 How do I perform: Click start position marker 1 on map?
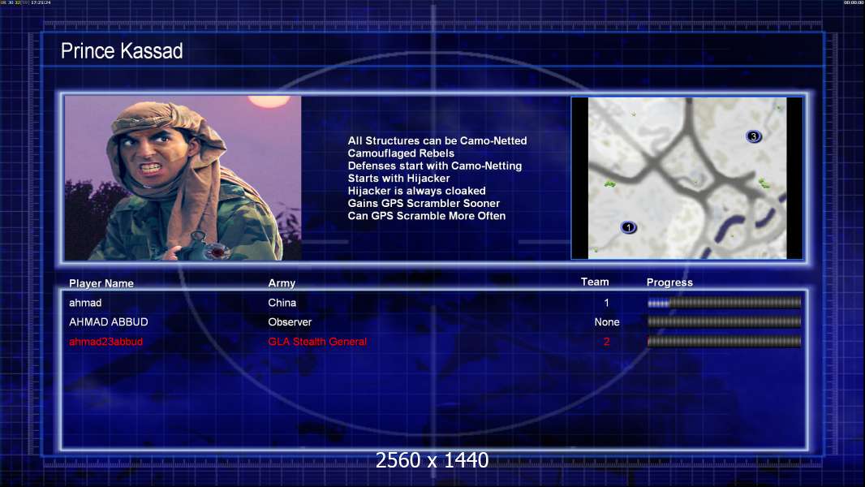tap(628, 227)
